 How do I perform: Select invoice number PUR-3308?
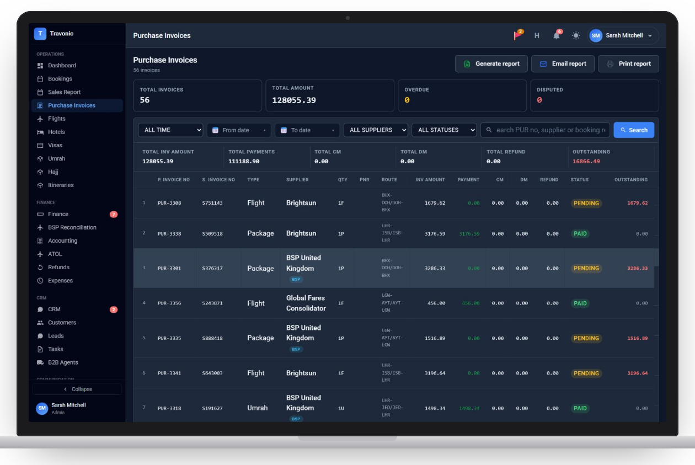pos(169,203)
